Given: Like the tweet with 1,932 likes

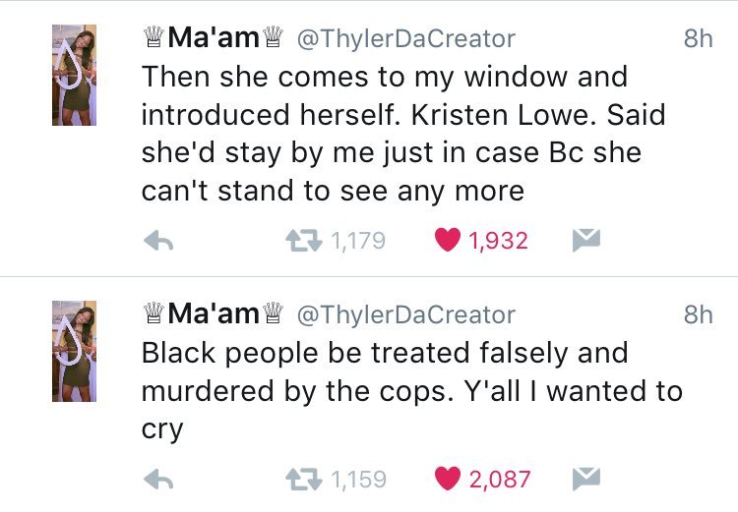Looking at the screenshot, I should point(449,241).
